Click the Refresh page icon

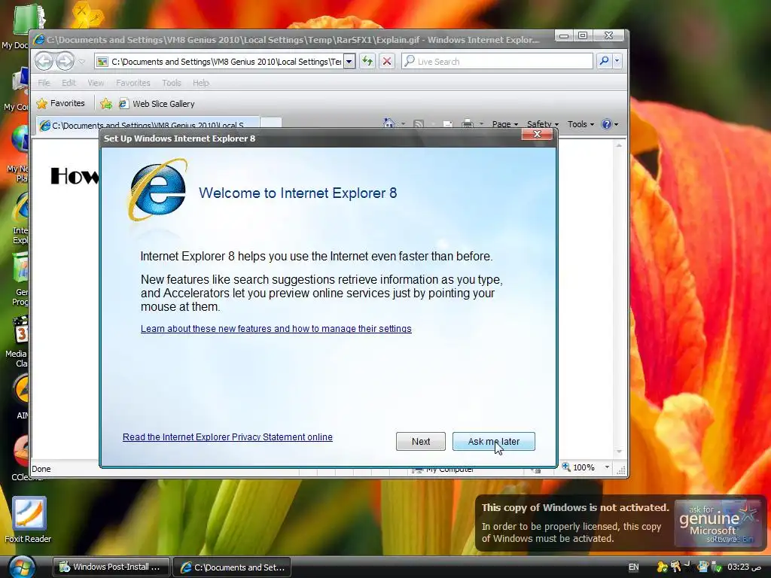tap(367, 62)
